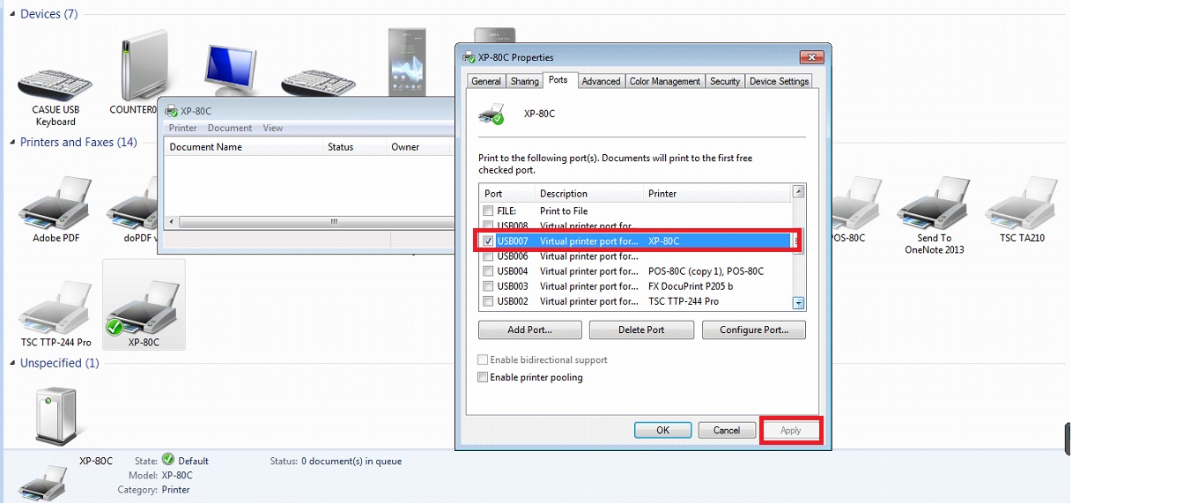1183x503 pixels.
Task: Select the TSC TA210 printer icon
Action: [x=1020, y=205]
